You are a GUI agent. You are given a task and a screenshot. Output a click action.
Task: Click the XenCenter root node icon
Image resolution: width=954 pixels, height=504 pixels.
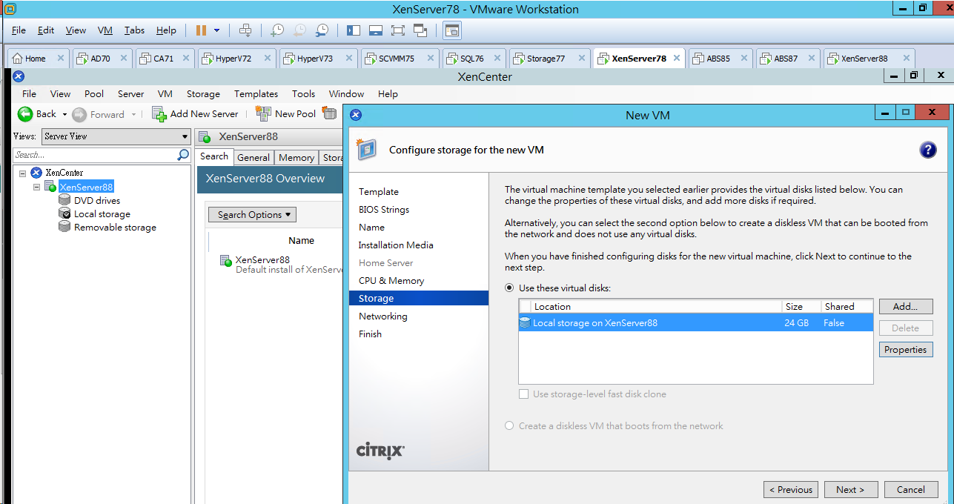click(x=36, y=173)
